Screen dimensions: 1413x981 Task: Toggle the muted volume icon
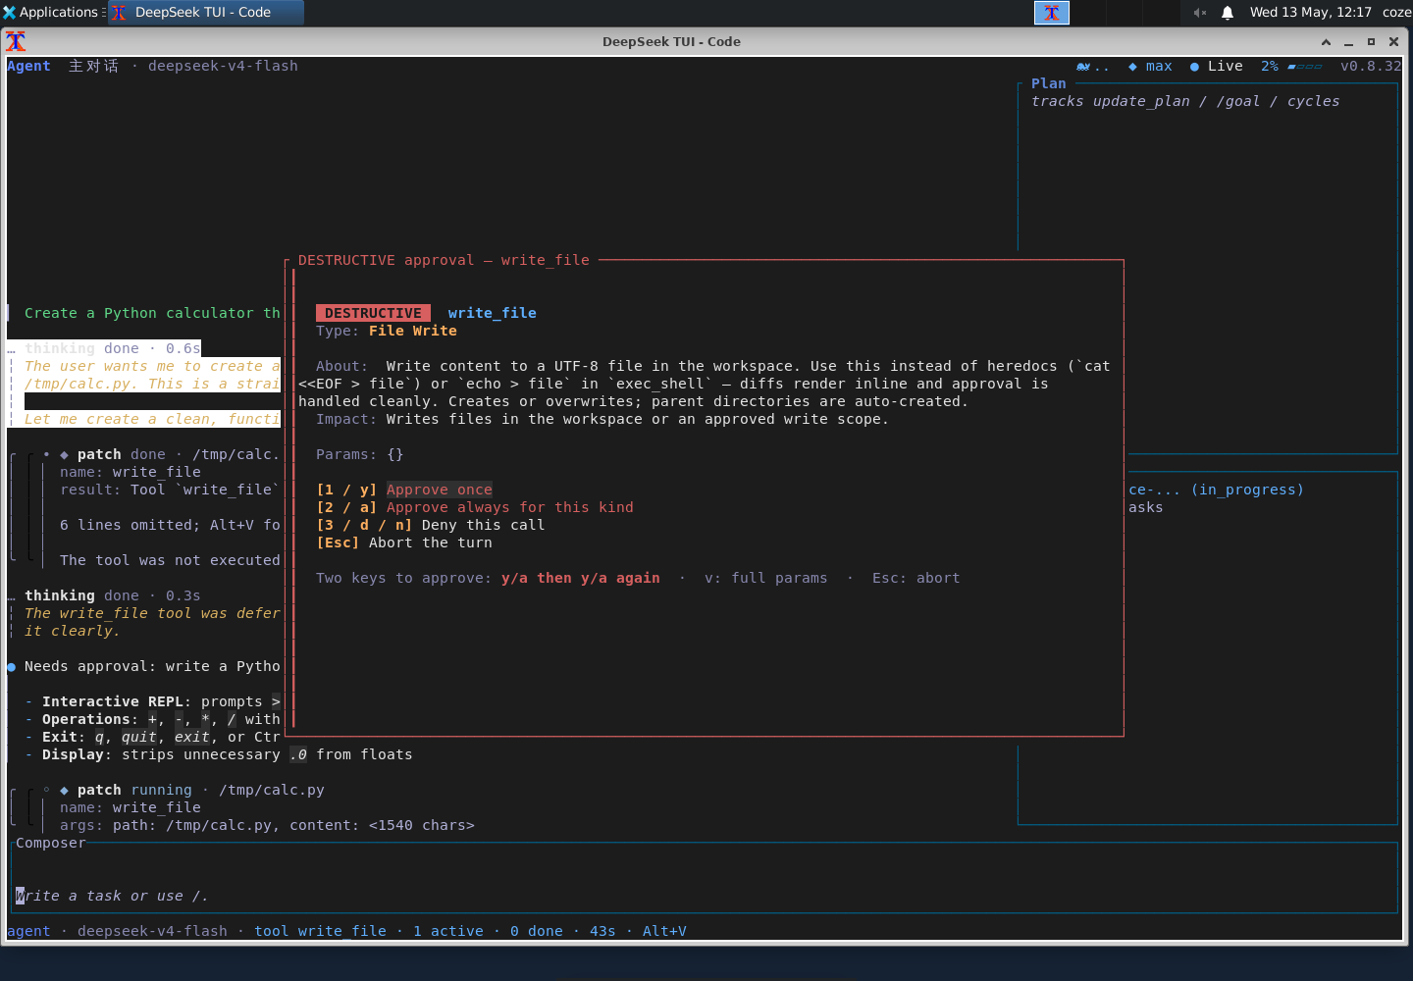(1199, 13)
